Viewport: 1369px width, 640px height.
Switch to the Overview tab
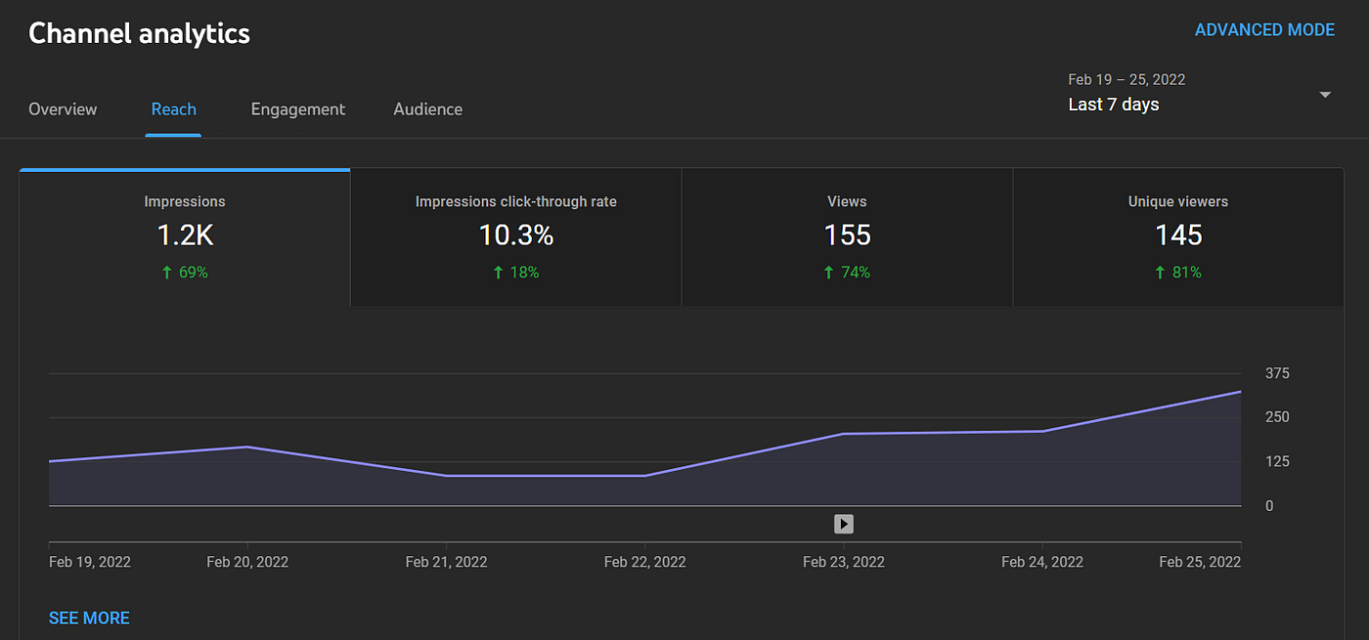[63, 109]
